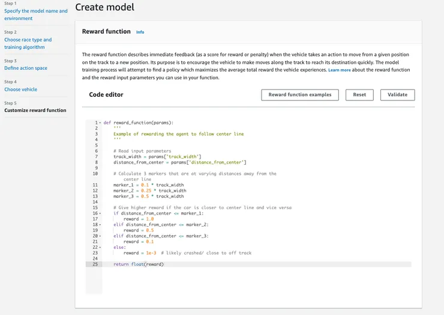Fold the second elif block, line 20

tap(100, 236)
